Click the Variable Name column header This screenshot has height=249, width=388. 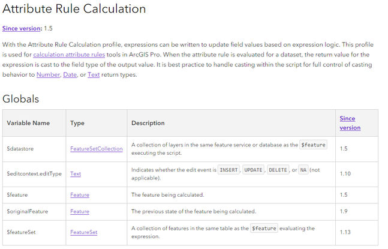(x=28, y=123)
